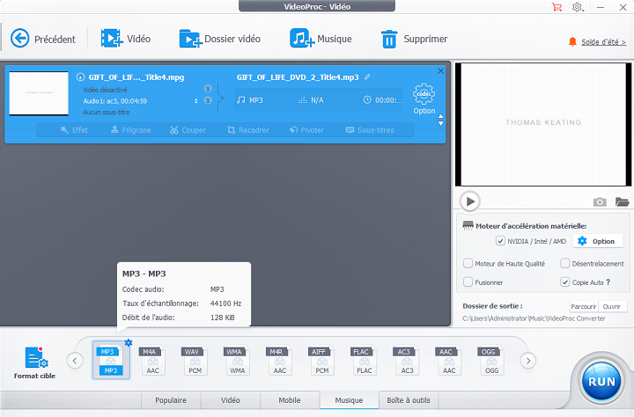Open the Sous-titres subtitle tool
Image resolution: width=634 pixels, height=417 pixels.
[370, 130]
